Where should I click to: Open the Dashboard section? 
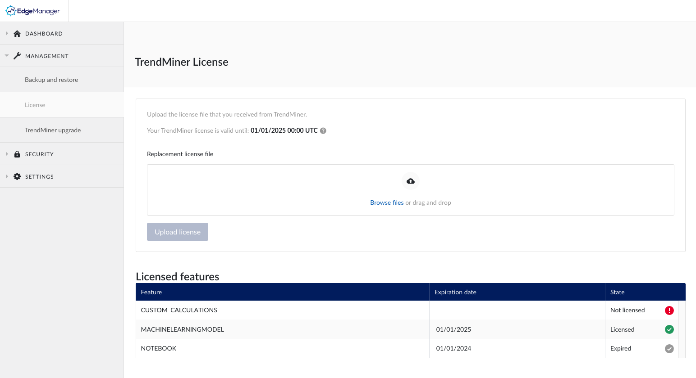[6, 33]
